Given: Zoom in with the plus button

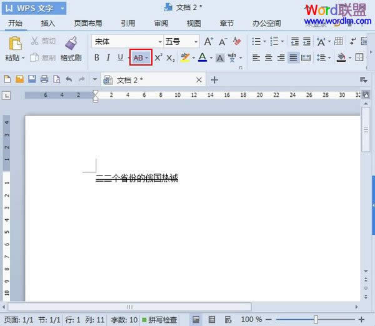Looking at the screenshot, I should (x=361, y=319).
